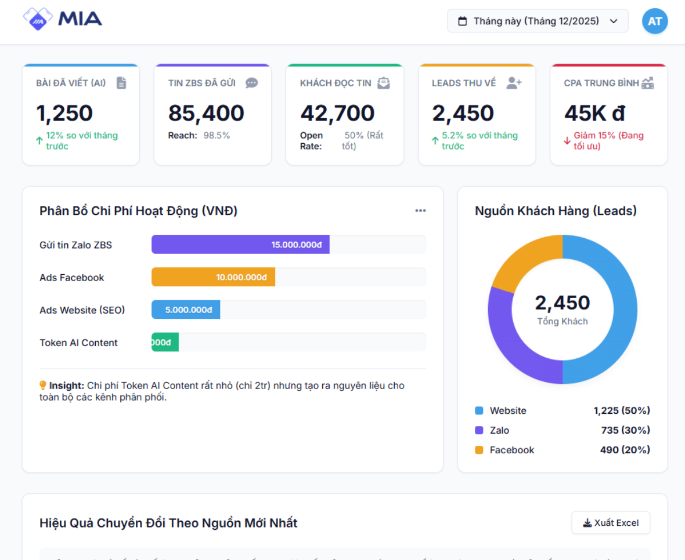
Task: Open the three-dot menu on cost chart
Action: [x=420, y=210]
